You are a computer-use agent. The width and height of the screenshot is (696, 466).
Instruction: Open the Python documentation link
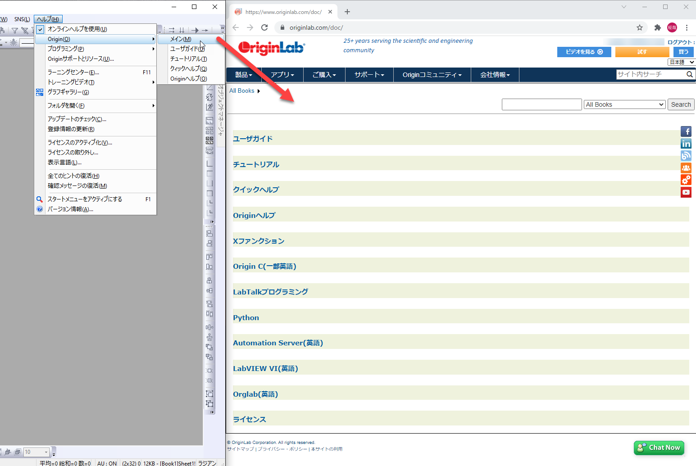(x=246, y=317)
